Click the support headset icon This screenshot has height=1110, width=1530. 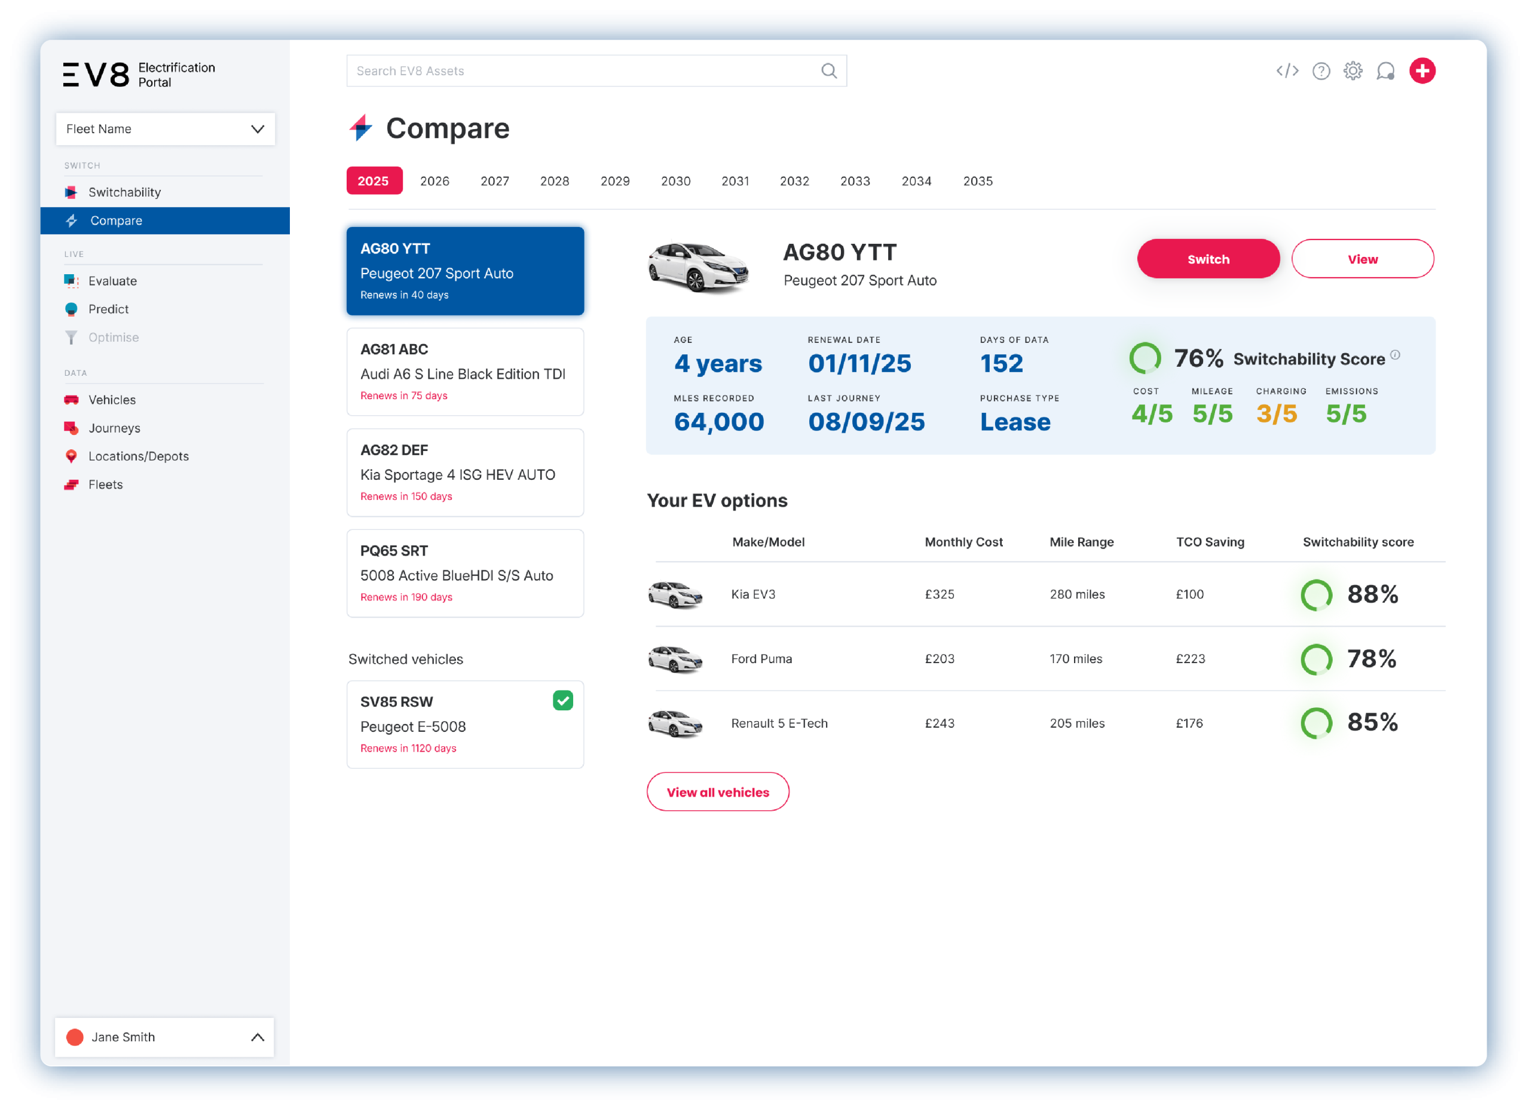(x=1385, y=71)
